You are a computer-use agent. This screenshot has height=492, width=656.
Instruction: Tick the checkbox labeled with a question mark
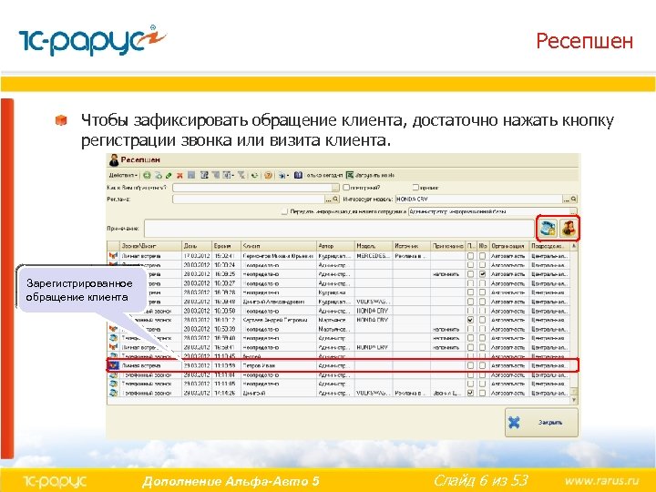coord(346,188)
